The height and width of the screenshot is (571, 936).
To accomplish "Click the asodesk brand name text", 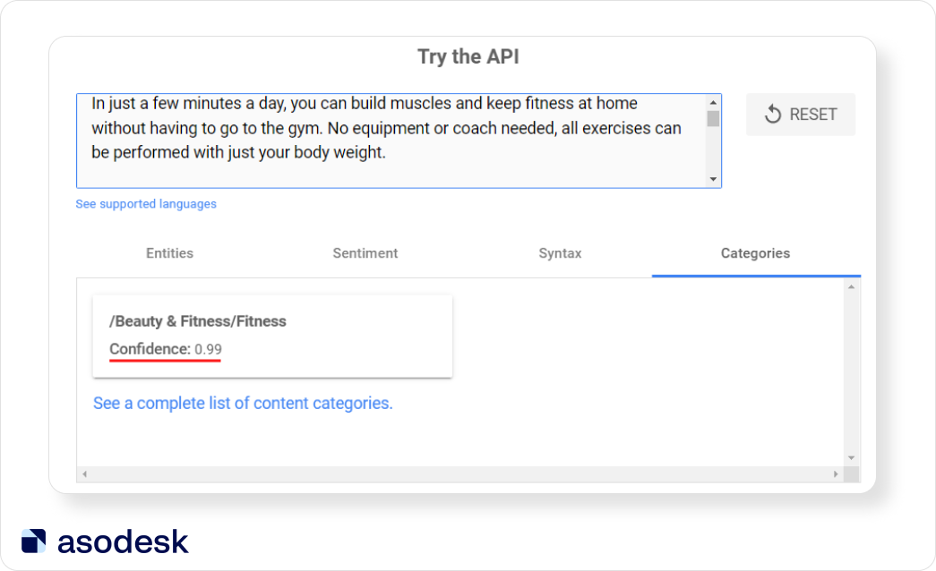I will click(123, 541).
